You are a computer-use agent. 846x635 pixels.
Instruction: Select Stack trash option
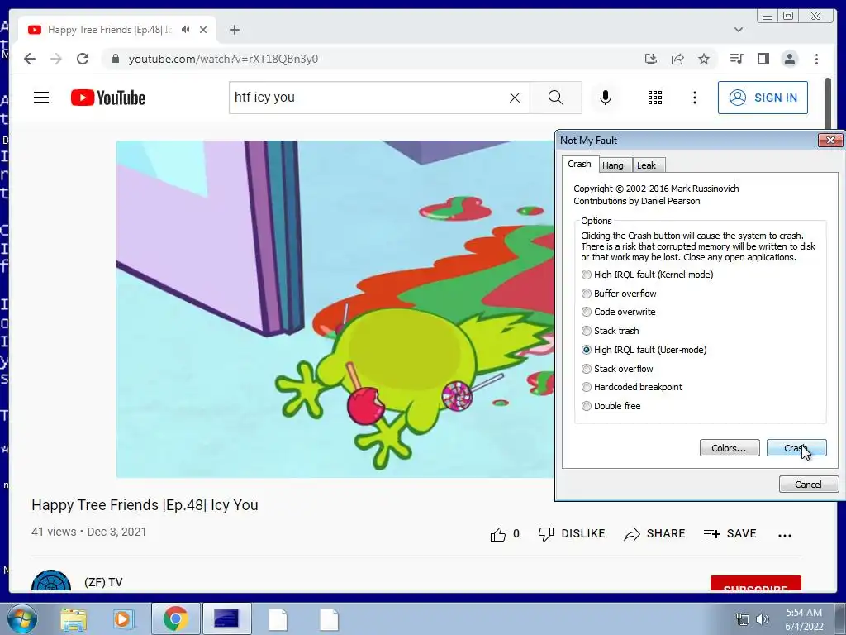(x=611, y=331)
